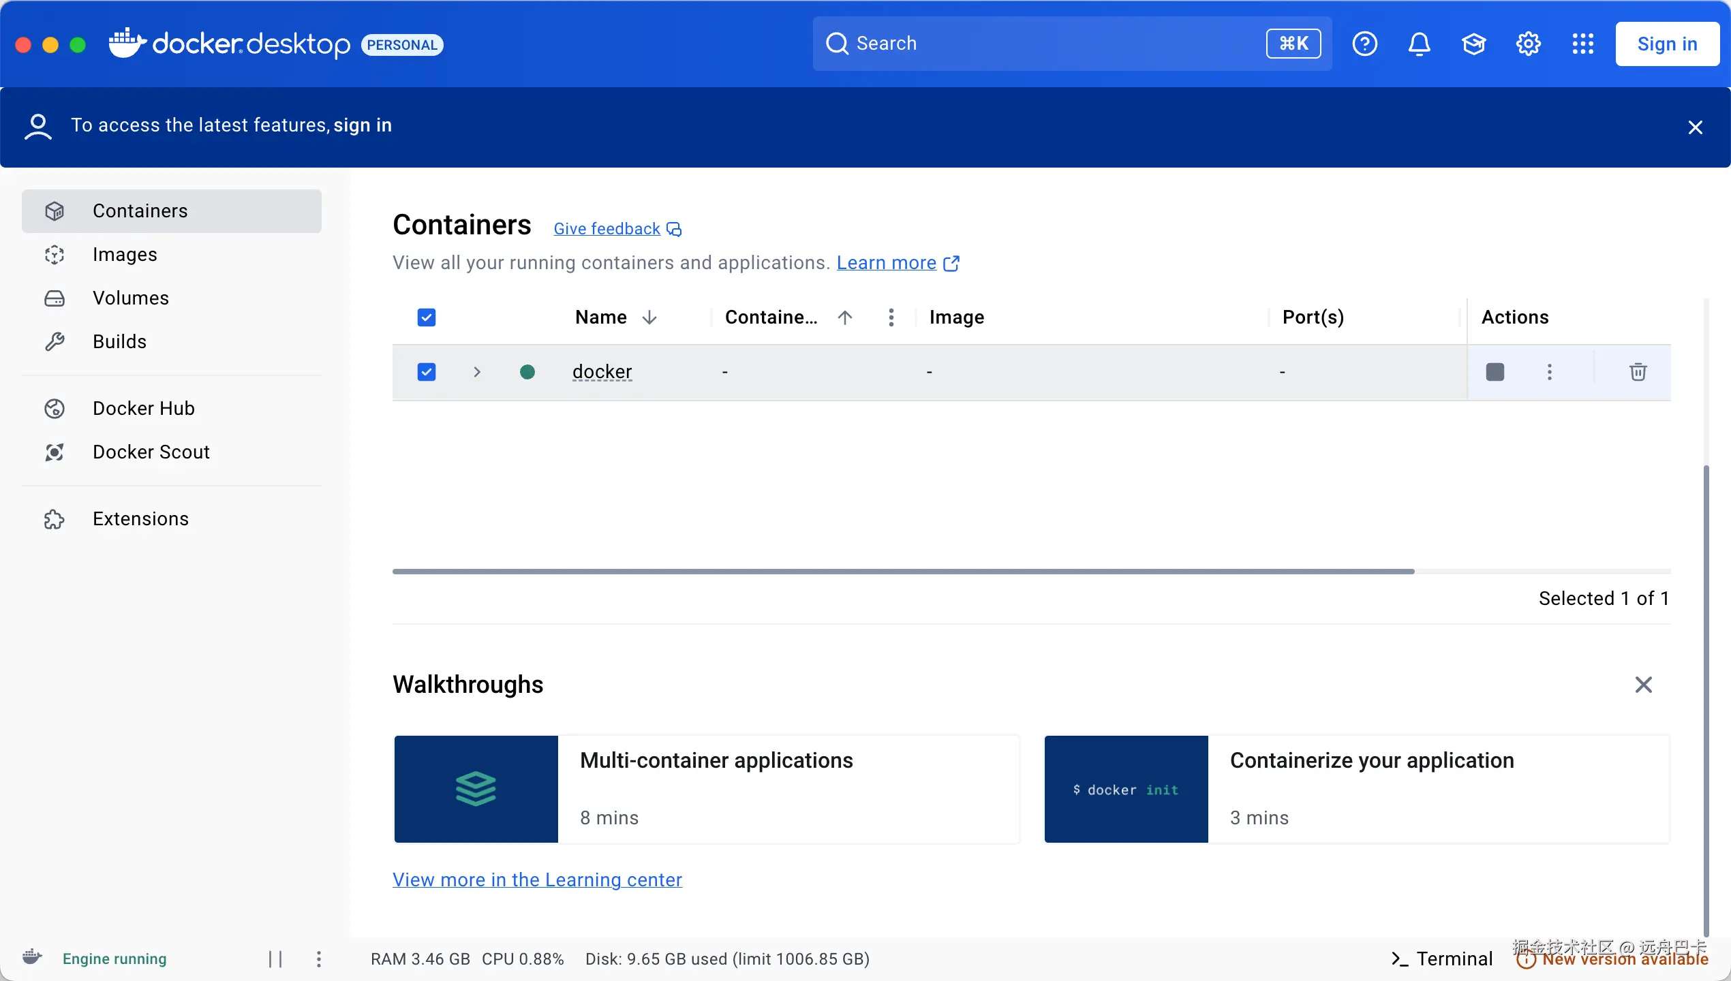
Task: Open the notifications bell
Action: pyautogui.click(x=1419, y=44)
